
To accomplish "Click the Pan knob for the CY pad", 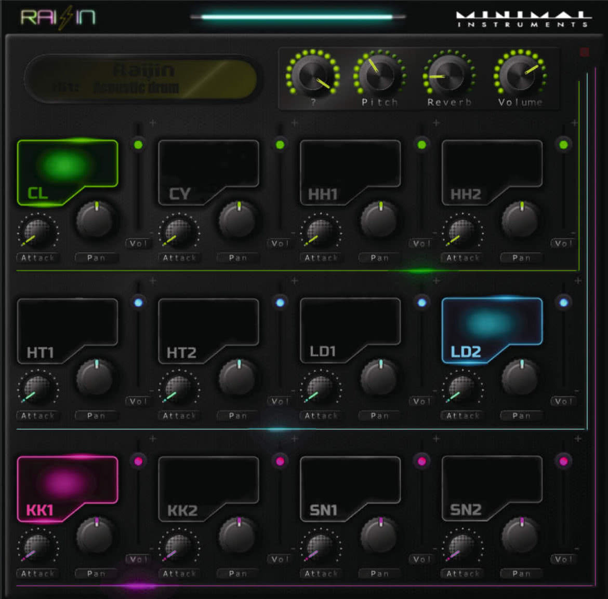I will 237,219.
